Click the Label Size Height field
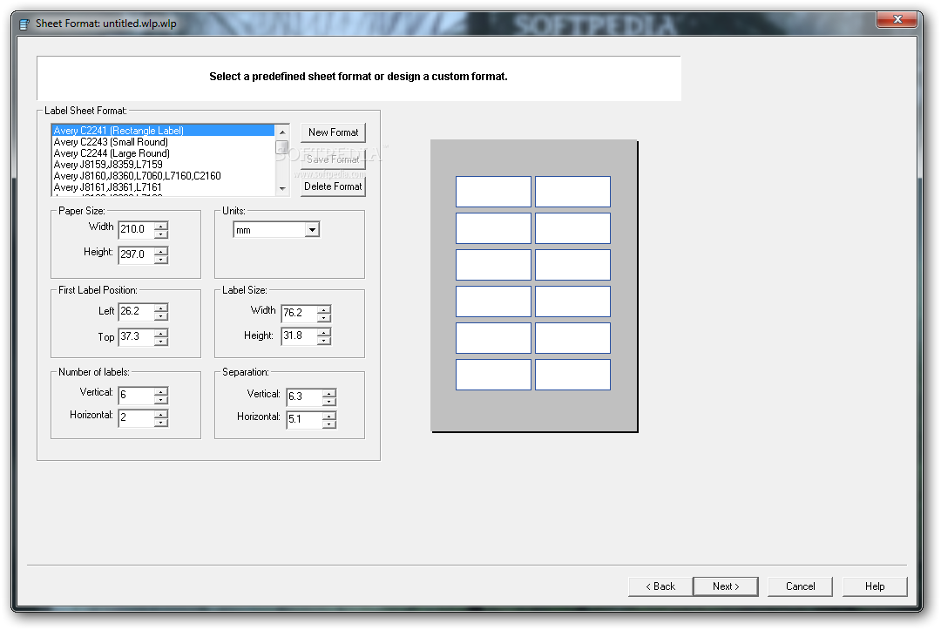The width and height of the screenshot is (941, 630). pyautogui.click(x=299, y=336)
